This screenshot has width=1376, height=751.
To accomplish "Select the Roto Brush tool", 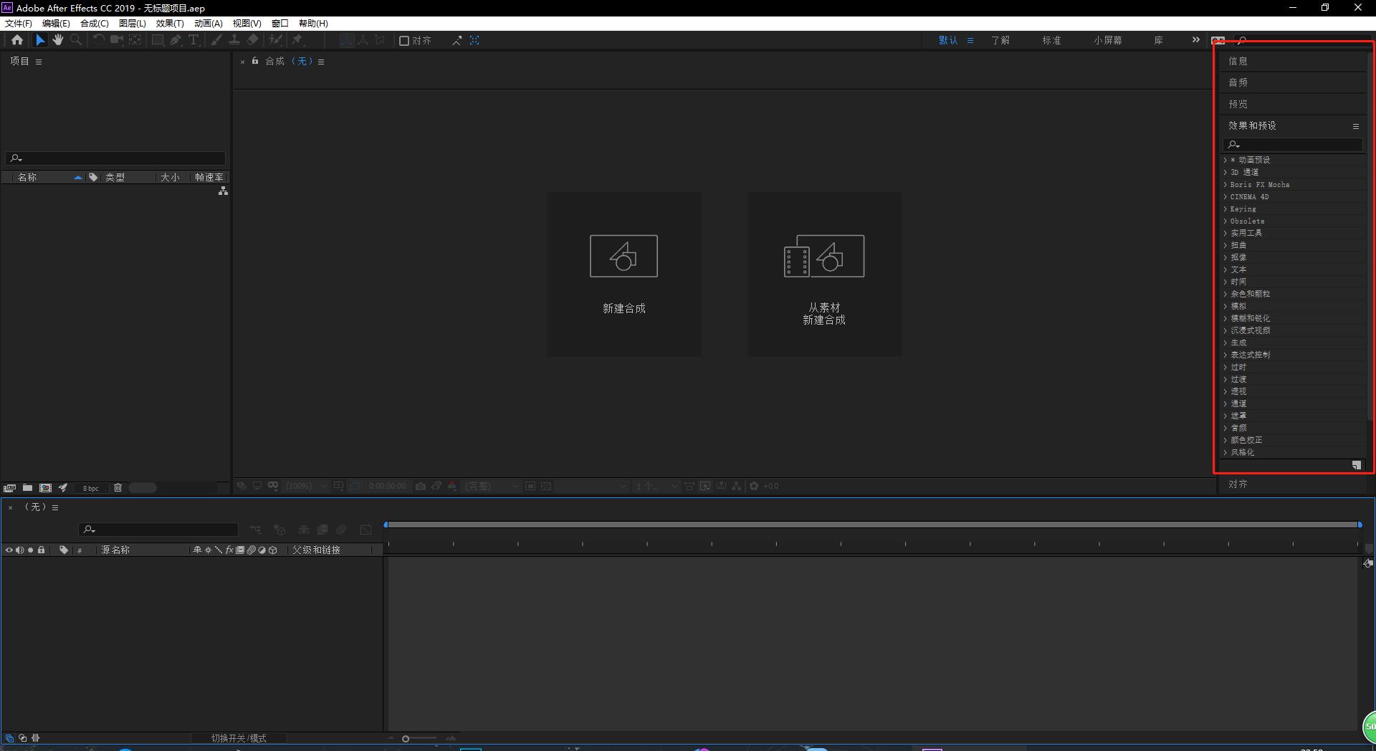I will point(275,40).
